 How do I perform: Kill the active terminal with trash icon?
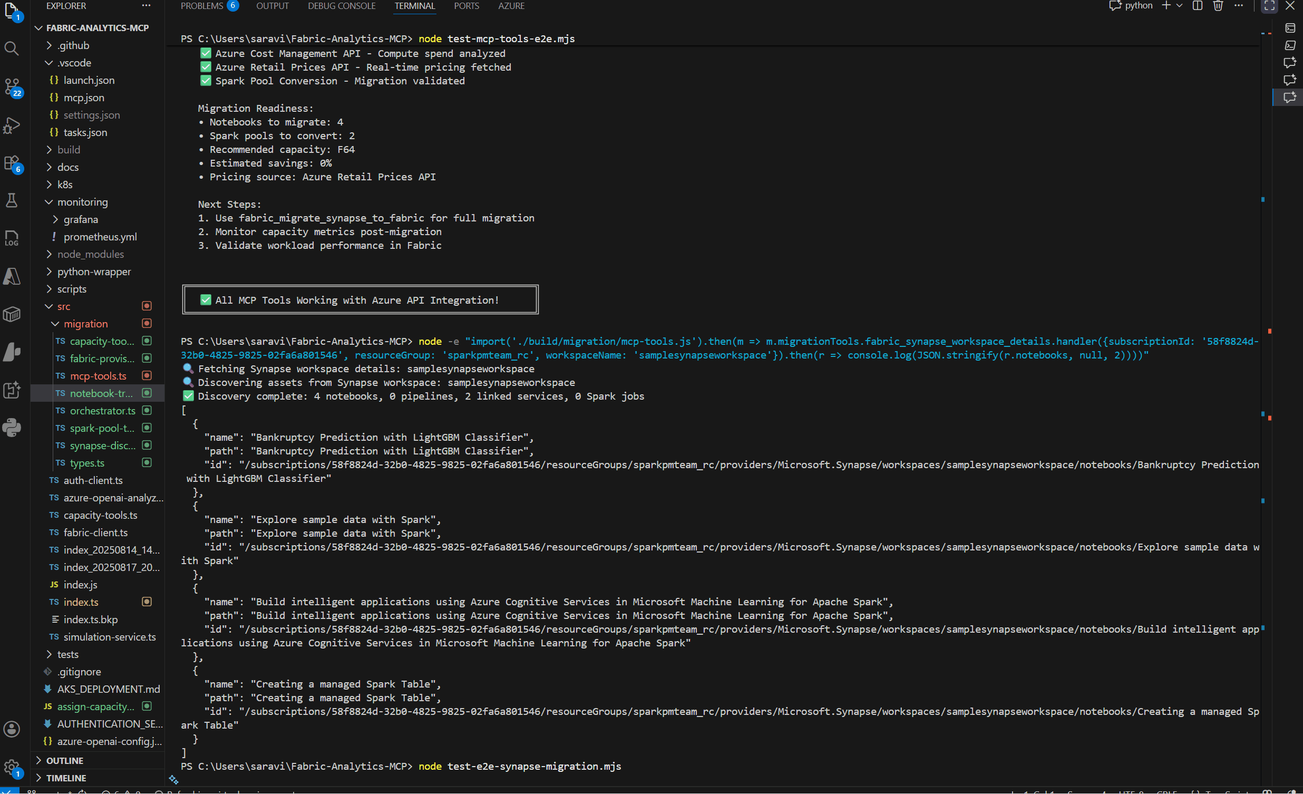(1217, 6)
